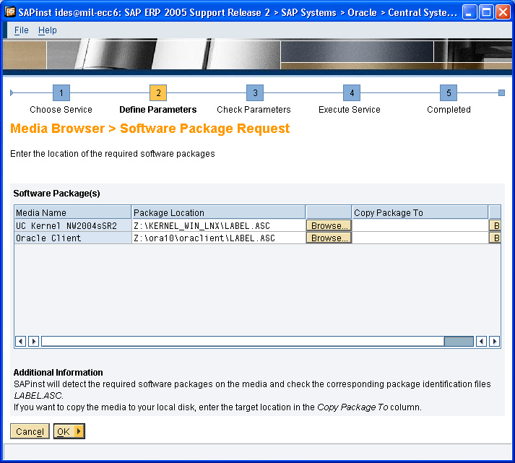Viewport: 515px width, 463px height.
Task: Click the SAPinst icon in the title bar
Action: coord(10,13)
